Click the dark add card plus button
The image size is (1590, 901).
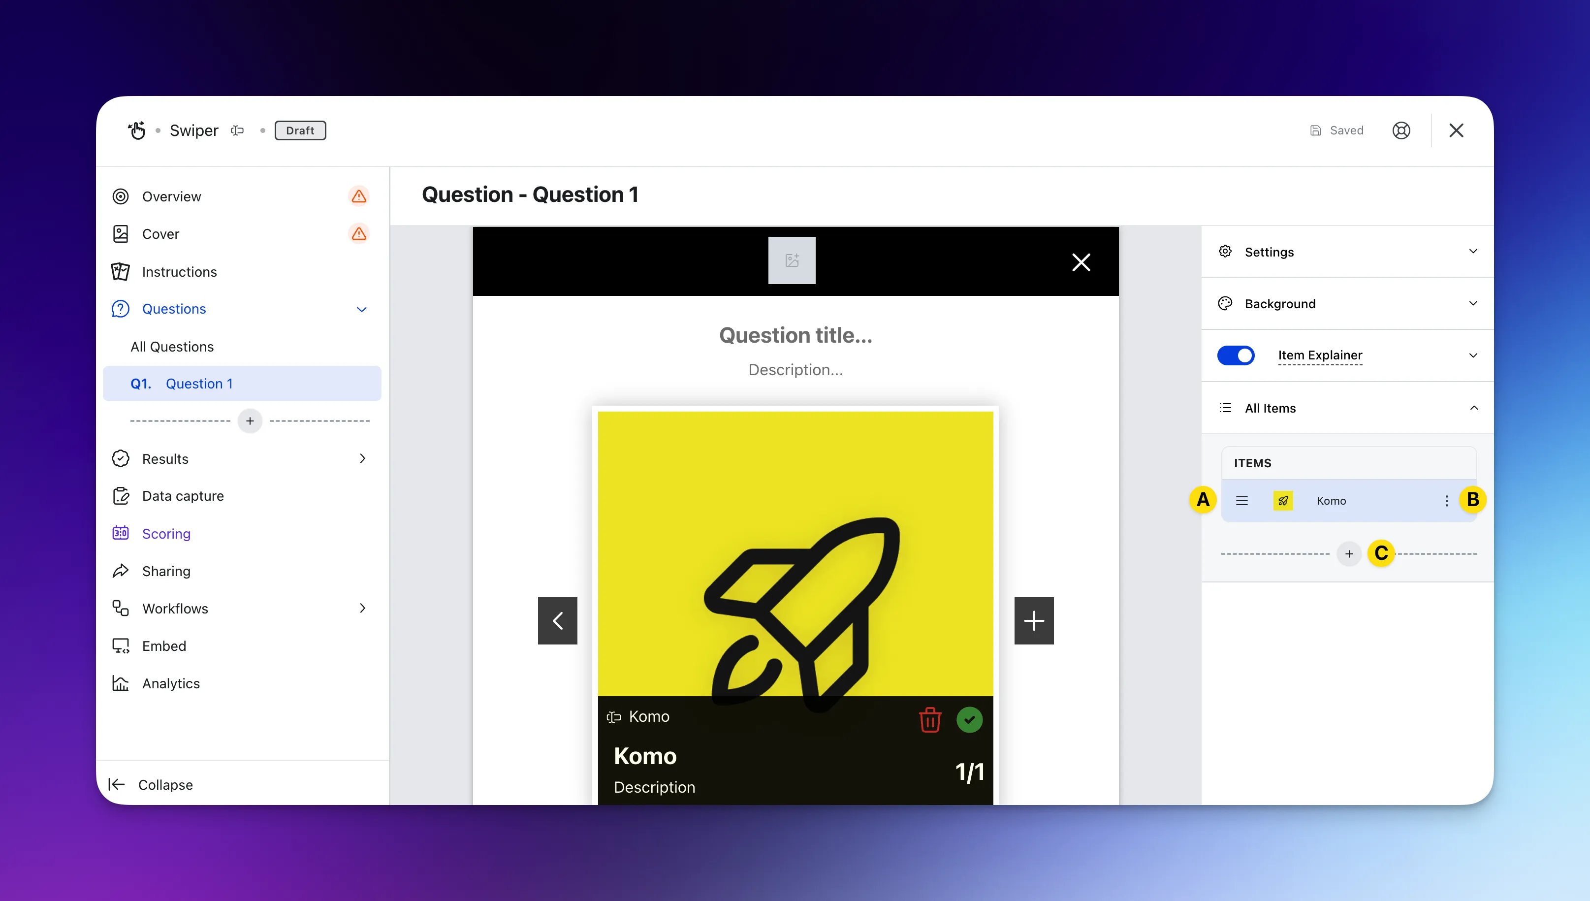(x=1034, y=621)
